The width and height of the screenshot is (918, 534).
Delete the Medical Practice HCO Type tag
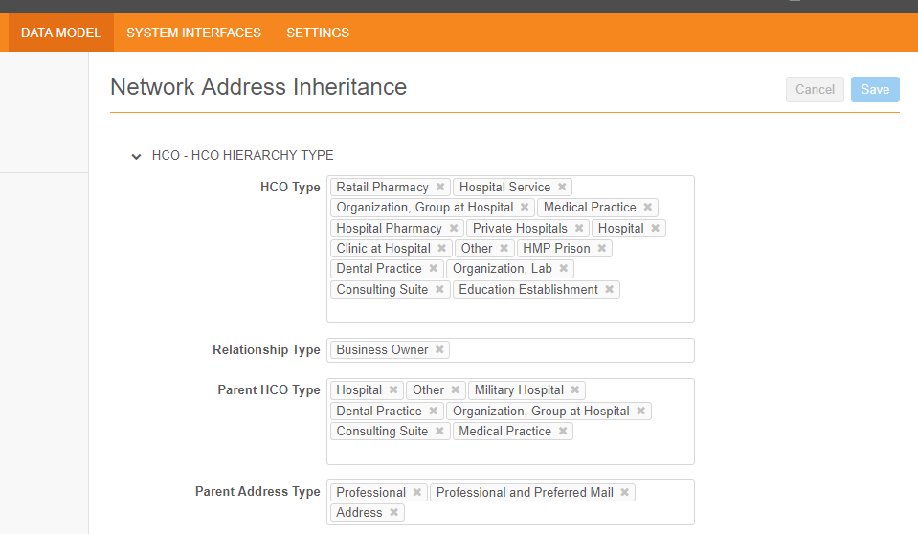[x=648, y=208]
